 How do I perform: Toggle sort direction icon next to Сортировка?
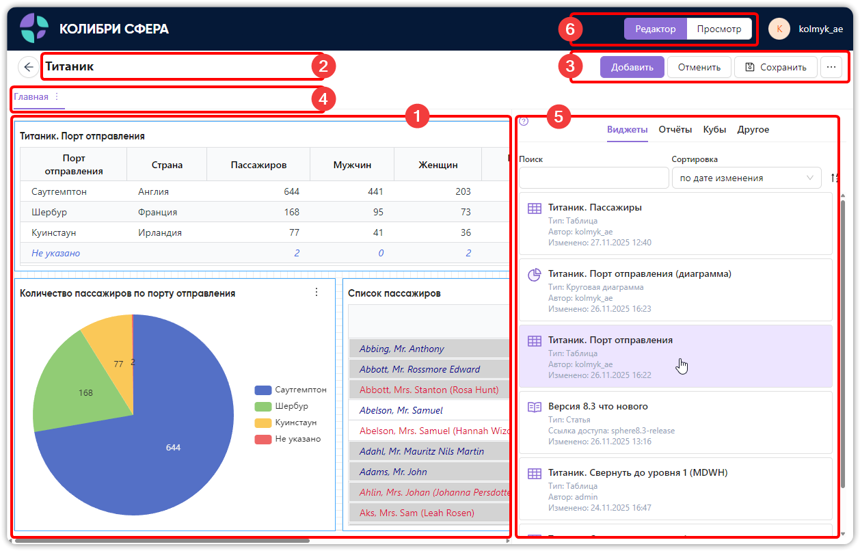pos(834,178)
